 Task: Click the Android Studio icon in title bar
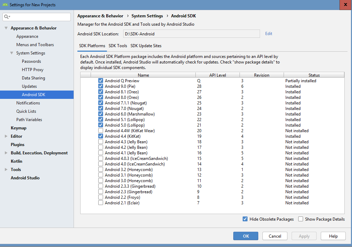tap(5, 5)
